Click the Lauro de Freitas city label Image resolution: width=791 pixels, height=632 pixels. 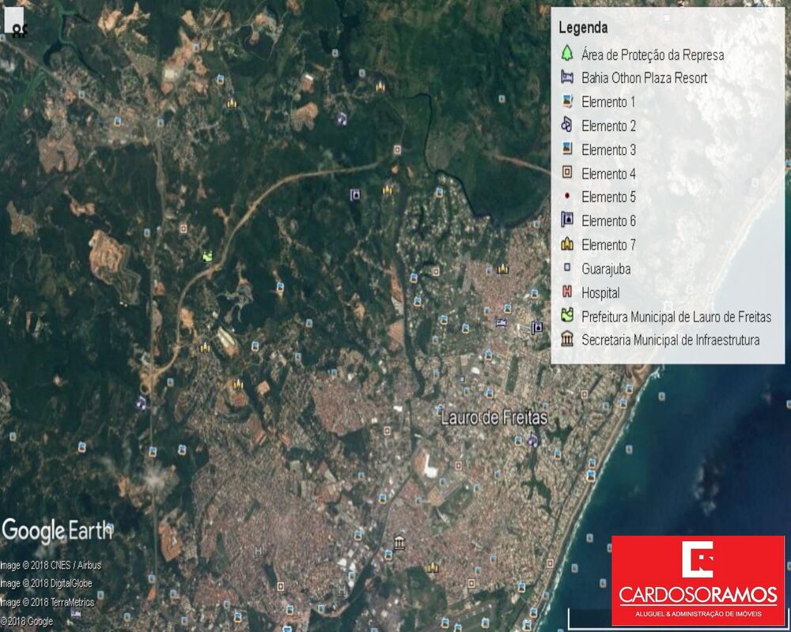[x=494, y=418]
